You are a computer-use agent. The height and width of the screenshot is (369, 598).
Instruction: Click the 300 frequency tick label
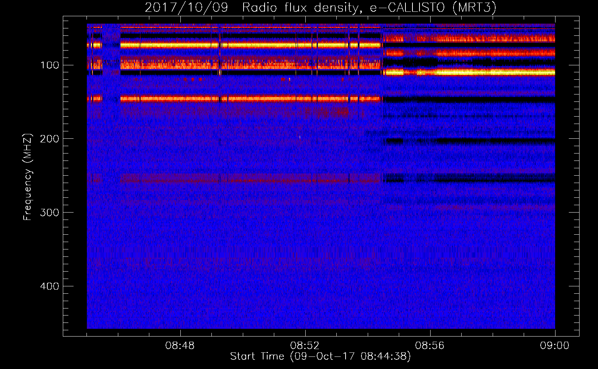(50, 213)
